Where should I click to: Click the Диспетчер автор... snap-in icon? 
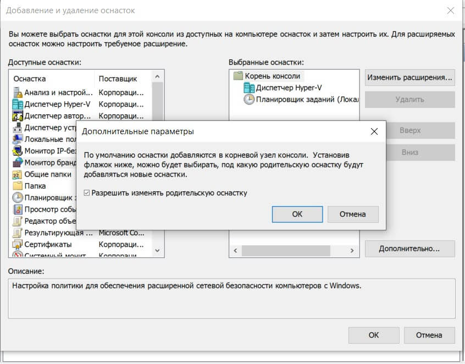(x=18, y=116)
